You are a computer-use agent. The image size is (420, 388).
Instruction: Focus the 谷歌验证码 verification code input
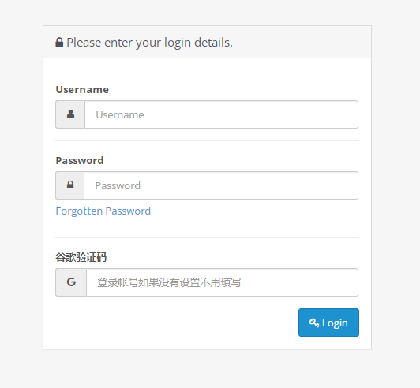[222, 282]
